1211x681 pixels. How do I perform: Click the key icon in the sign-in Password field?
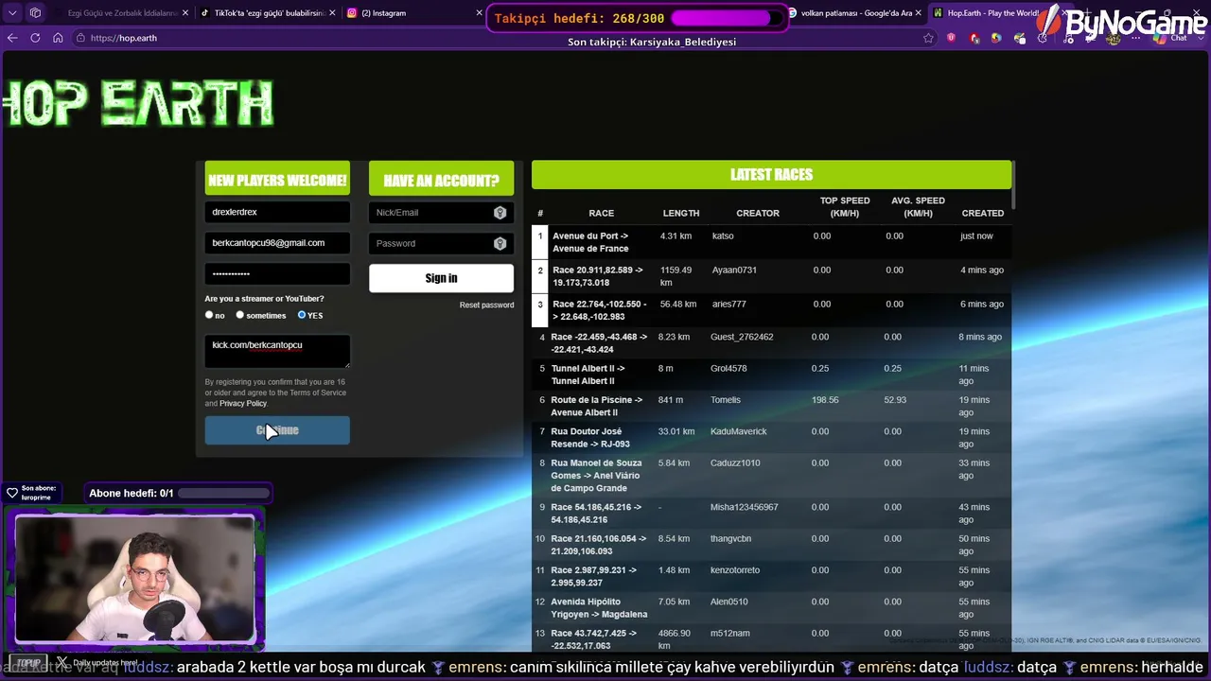click(x=500, y=244)
